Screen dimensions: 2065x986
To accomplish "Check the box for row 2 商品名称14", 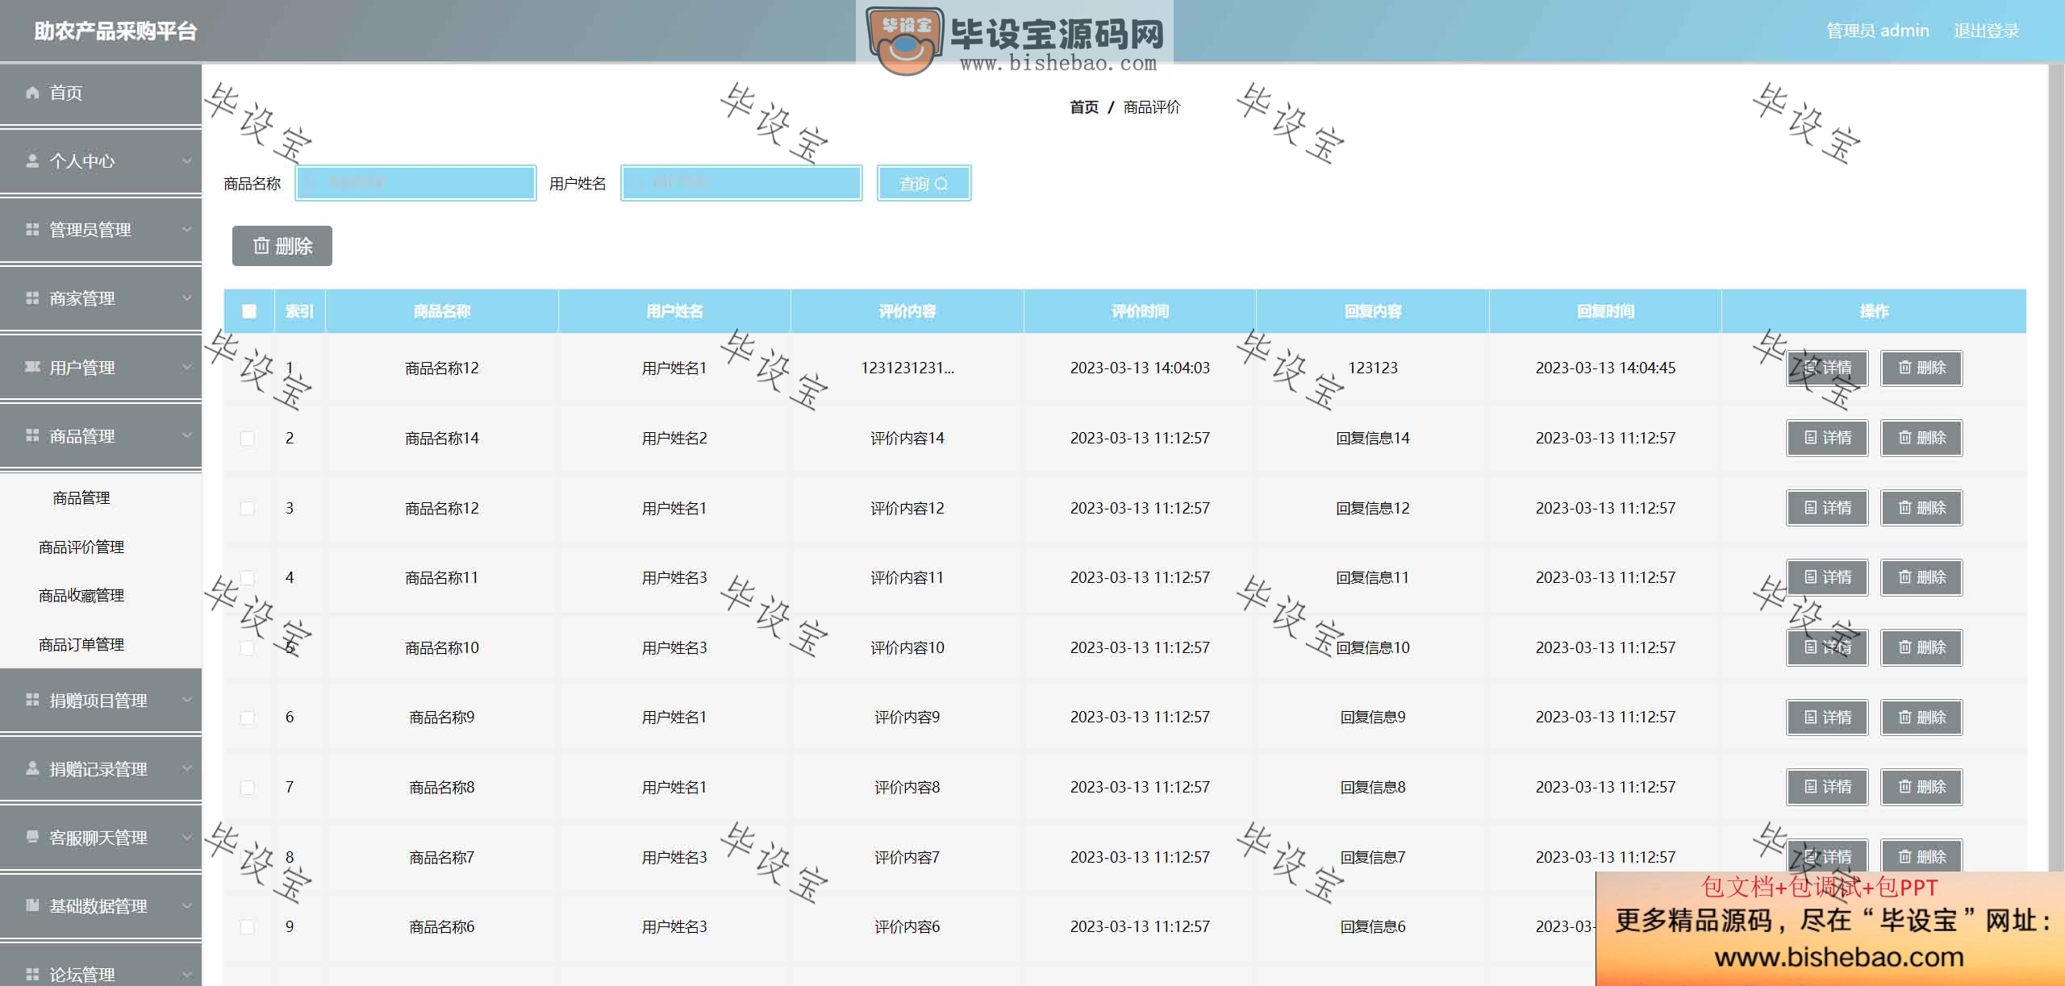I will pos(248,439).
